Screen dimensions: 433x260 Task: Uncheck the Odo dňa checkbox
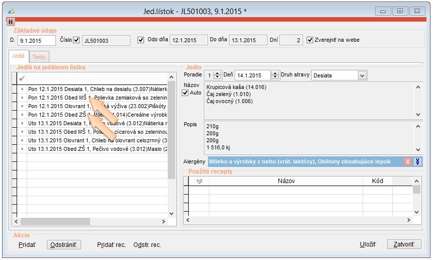click(x=141, y=40)
